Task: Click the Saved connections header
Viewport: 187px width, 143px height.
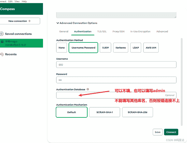Action: coord(18,34)
